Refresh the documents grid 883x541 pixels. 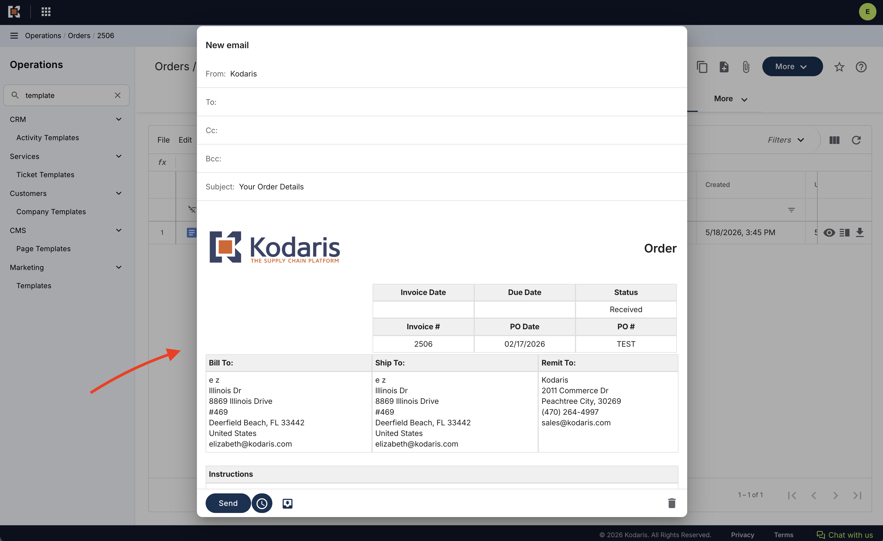click(x=856, y=140)
